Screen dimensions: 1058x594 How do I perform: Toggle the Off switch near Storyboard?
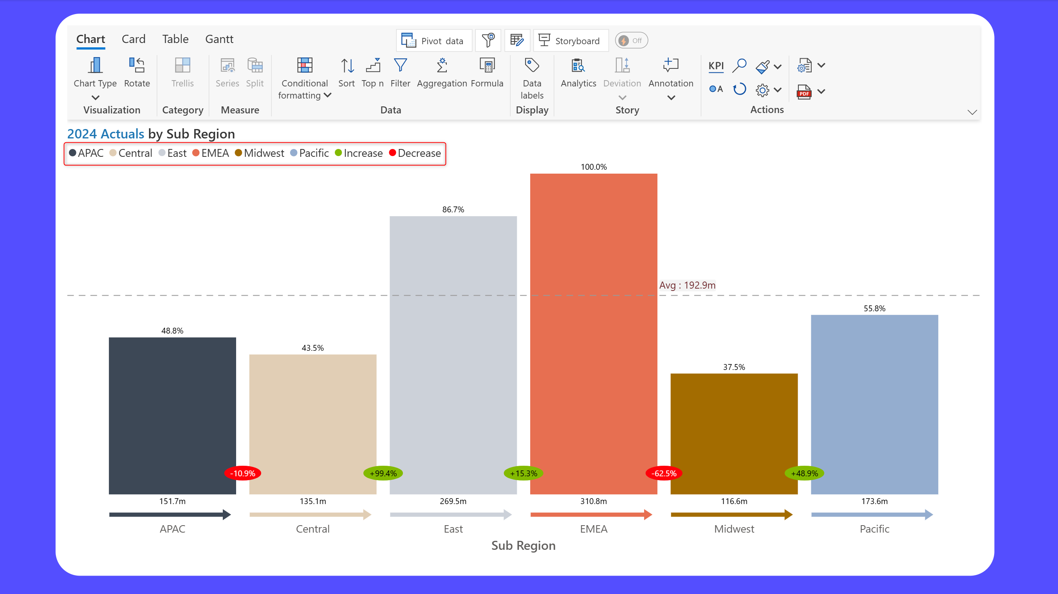(x=631, y=41)
